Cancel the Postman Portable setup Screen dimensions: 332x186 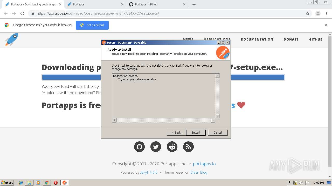(218, 133)
